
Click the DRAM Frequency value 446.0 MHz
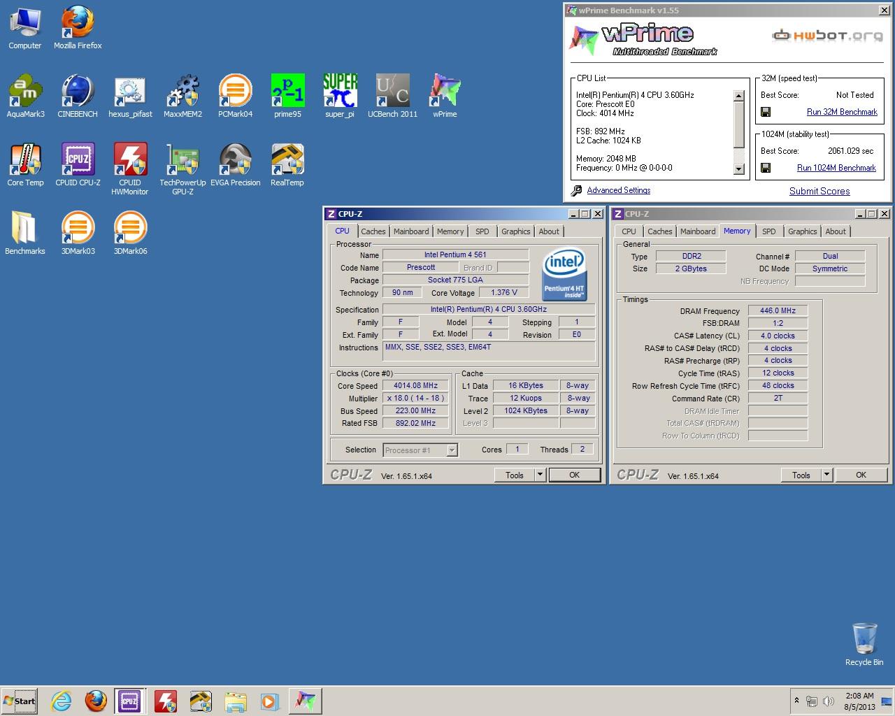click(x=778, y=310)
